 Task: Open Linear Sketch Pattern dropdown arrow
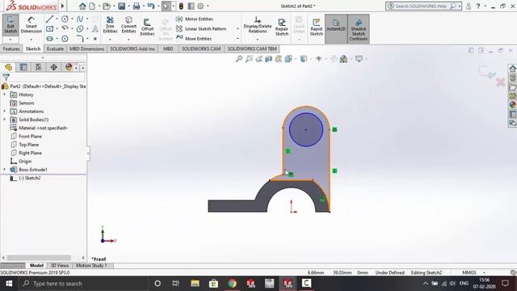237,29
